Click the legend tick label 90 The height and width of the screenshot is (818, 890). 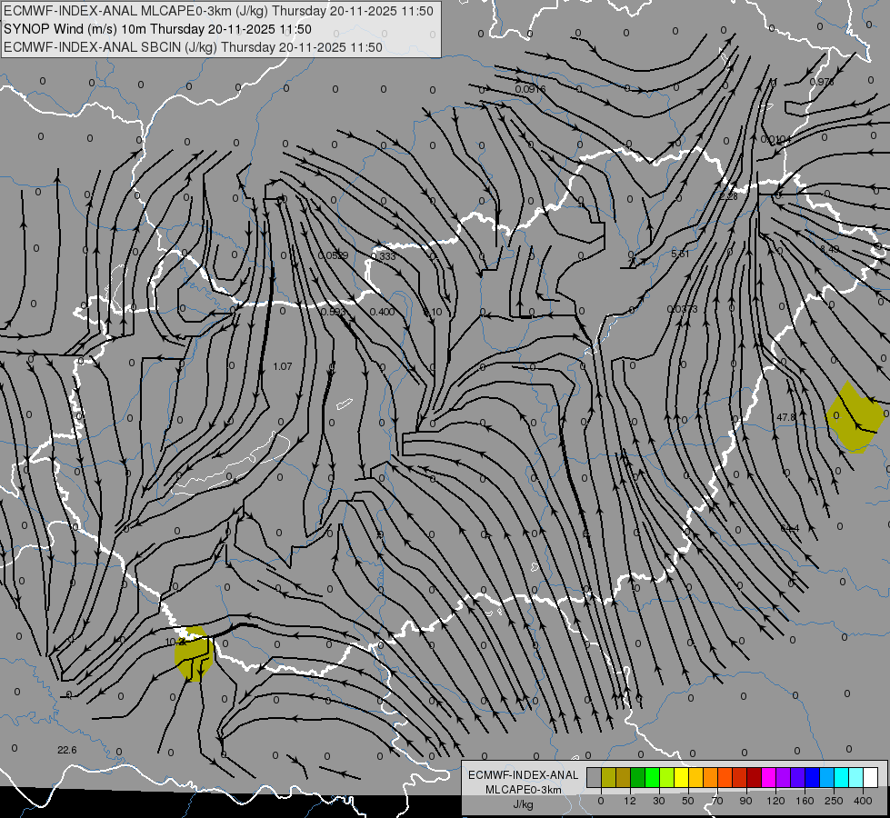click(745, 801)
